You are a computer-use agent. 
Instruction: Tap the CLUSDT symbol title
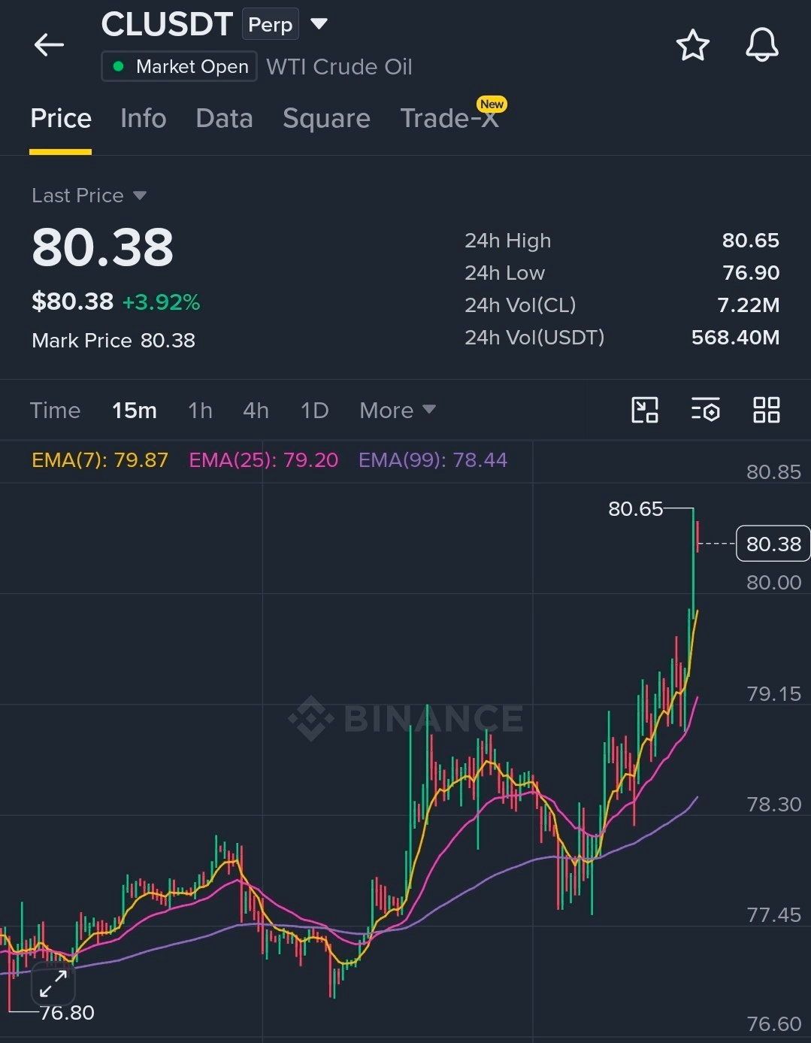pyautogui.click(x=167, y=25)
